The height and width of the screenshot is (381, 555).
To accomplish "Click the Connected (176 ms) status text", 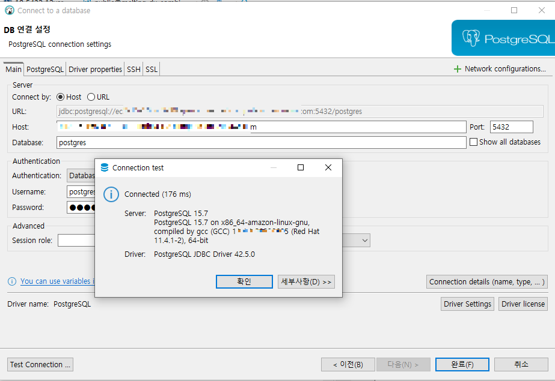I will tap(158, 194).
